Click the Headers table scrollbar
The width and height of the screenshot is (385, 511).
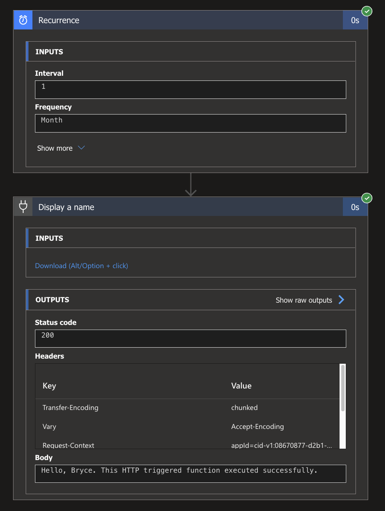coord(342,387)
